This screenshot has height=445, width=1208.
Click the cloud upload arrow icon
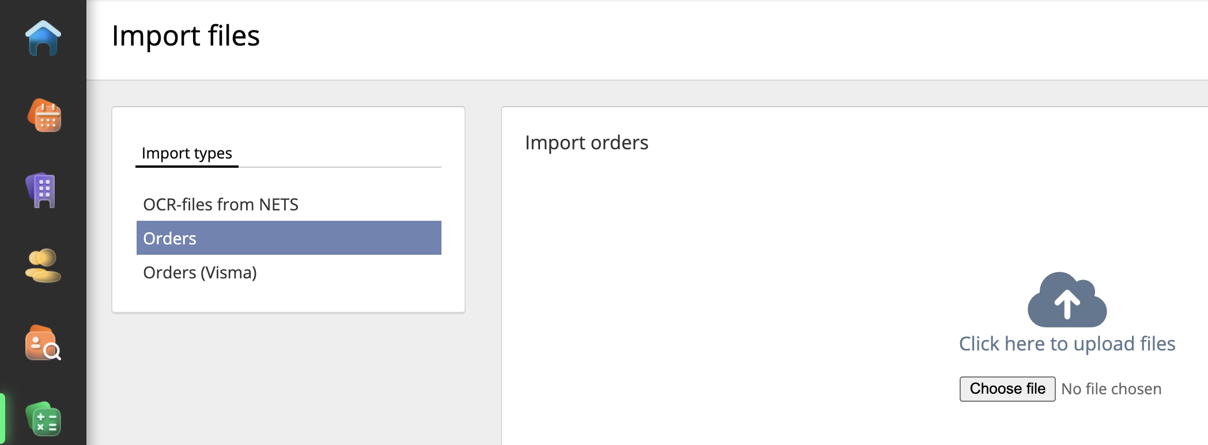(1067, 300)
